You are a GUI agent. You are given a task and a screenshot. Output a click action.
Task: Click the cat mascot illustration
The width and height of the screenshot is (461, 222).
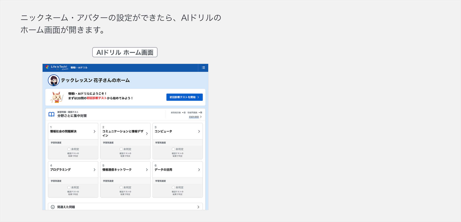56,97
